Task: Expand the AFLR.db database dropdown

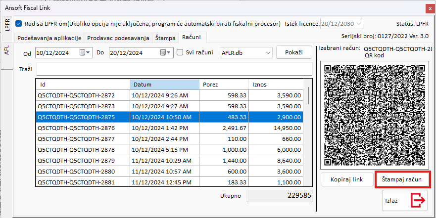Action: coord(268,53)
